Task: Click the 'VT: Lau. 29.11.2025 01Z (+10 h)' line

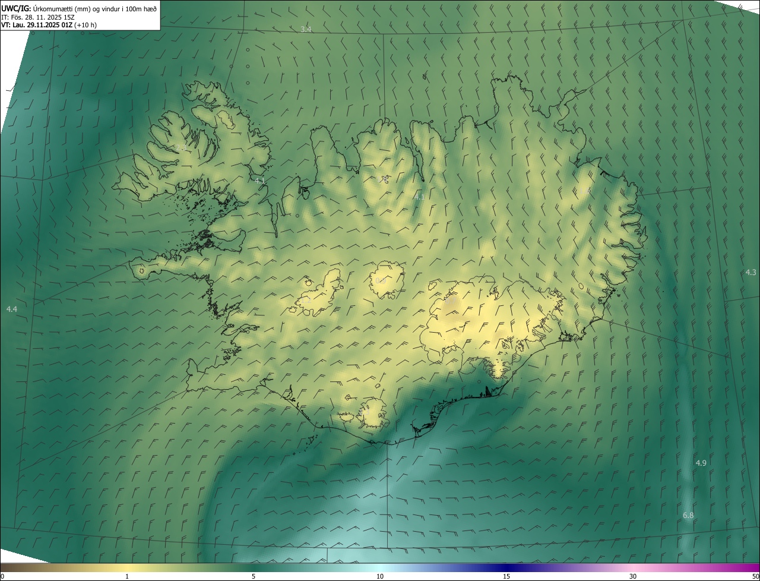Action: tap(49, 25)
